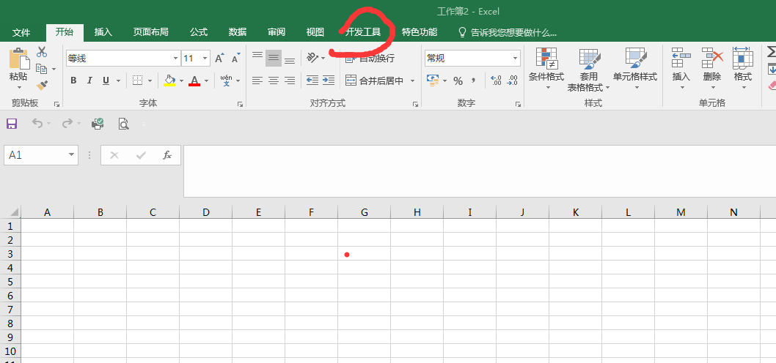The width and height of the screenshot is (776, 363).
Task: Open the Name Box dropdown arrow
Action: pyautogui.click(x=71, y=155)
